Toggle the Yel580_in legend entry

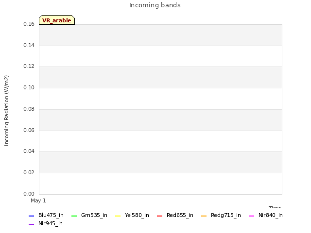(132, 216)
